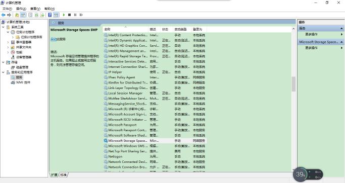This screenshot has width=345, height=183.
Task: Select the McAfee SiteAdvisor service row
Action: [155, 98]
